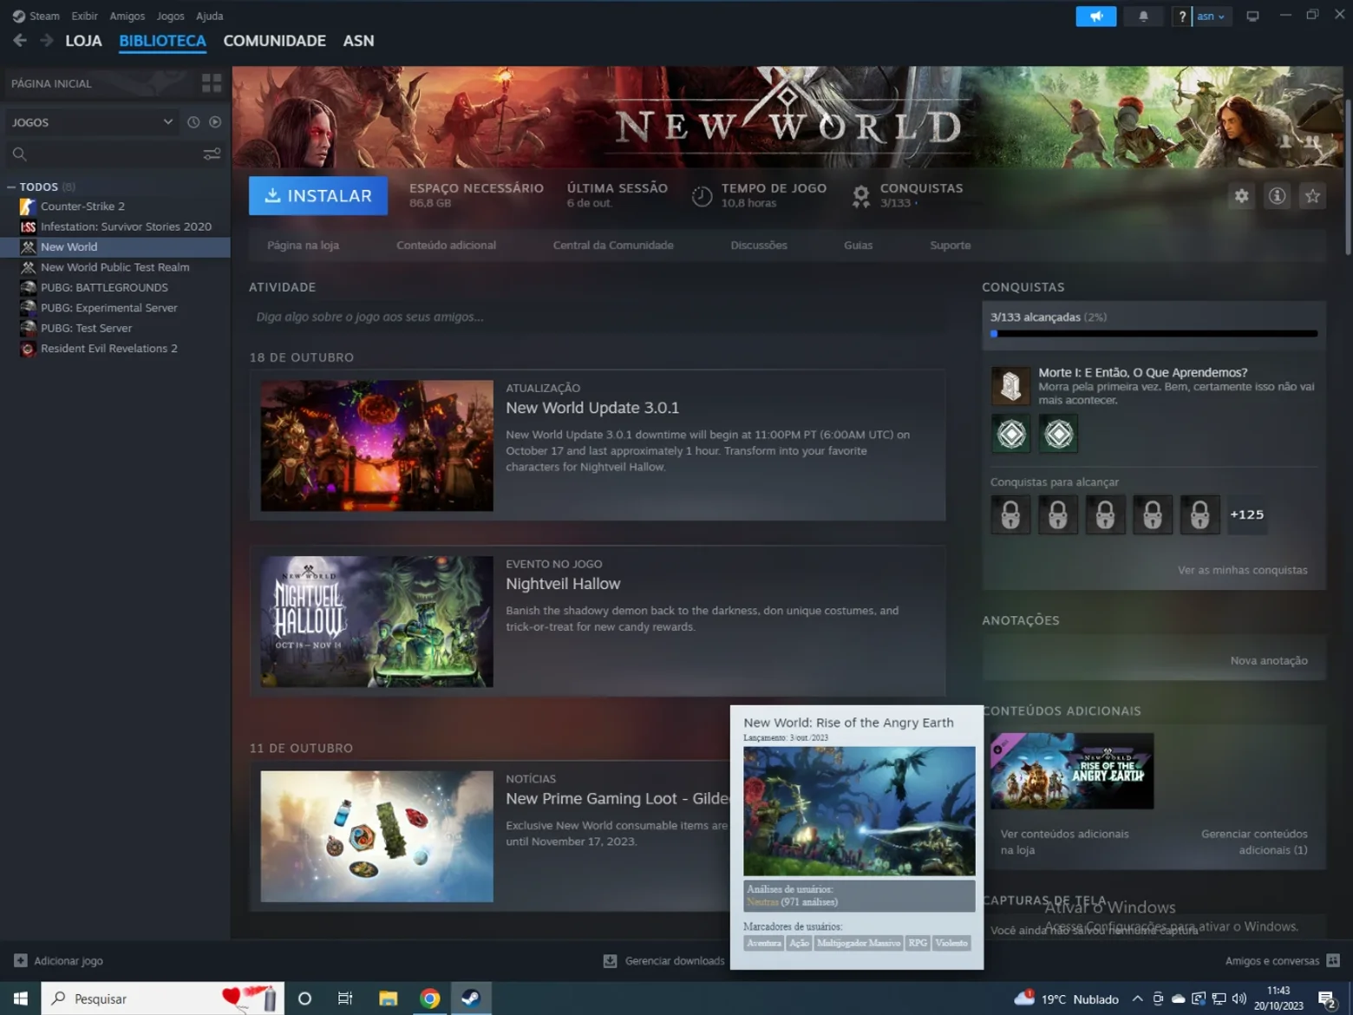Open the Exibir menu
The width and height of the screenshot is (1353, 1015).
point(84,16)
